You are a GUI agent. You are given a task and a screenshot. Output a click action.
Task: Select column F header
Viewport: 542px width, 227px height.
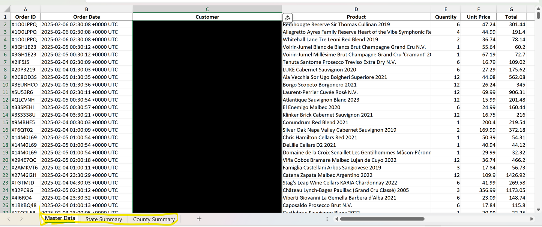(x=479, y=9)
